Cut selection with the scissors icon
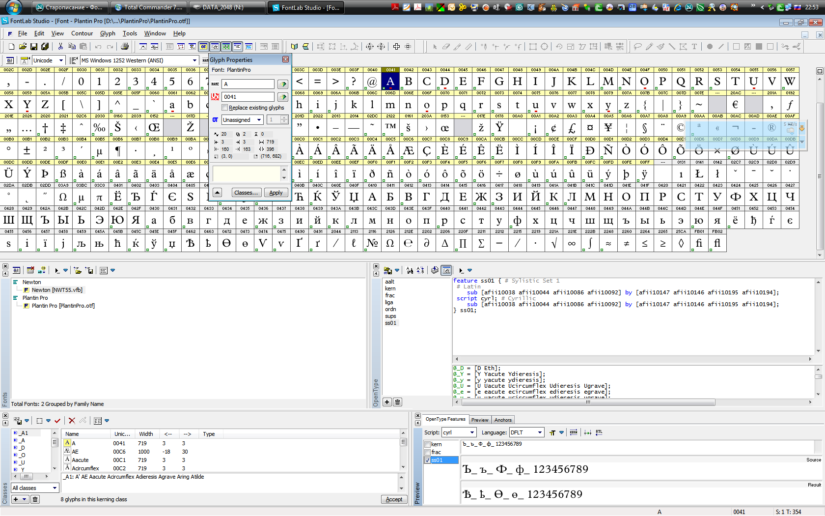The image size is (825, 516). pyautogui.click(x=60, y=46)
